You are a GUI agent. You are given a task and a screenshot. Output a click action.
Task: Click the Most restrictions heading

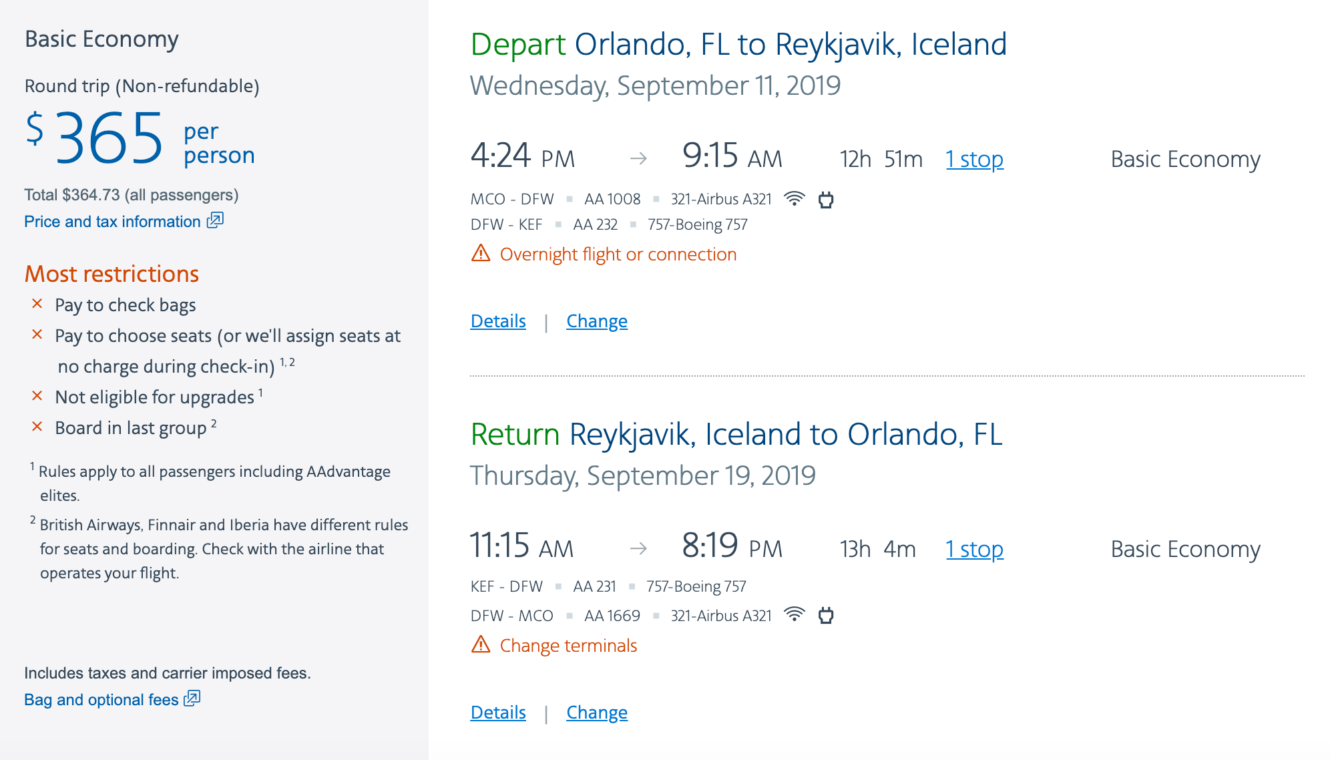[112, 274]
